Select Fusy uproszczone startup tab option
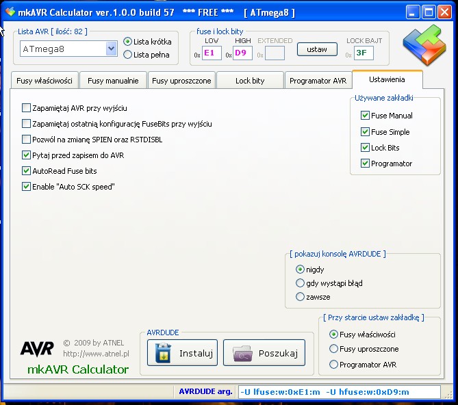 pos(333,349)
